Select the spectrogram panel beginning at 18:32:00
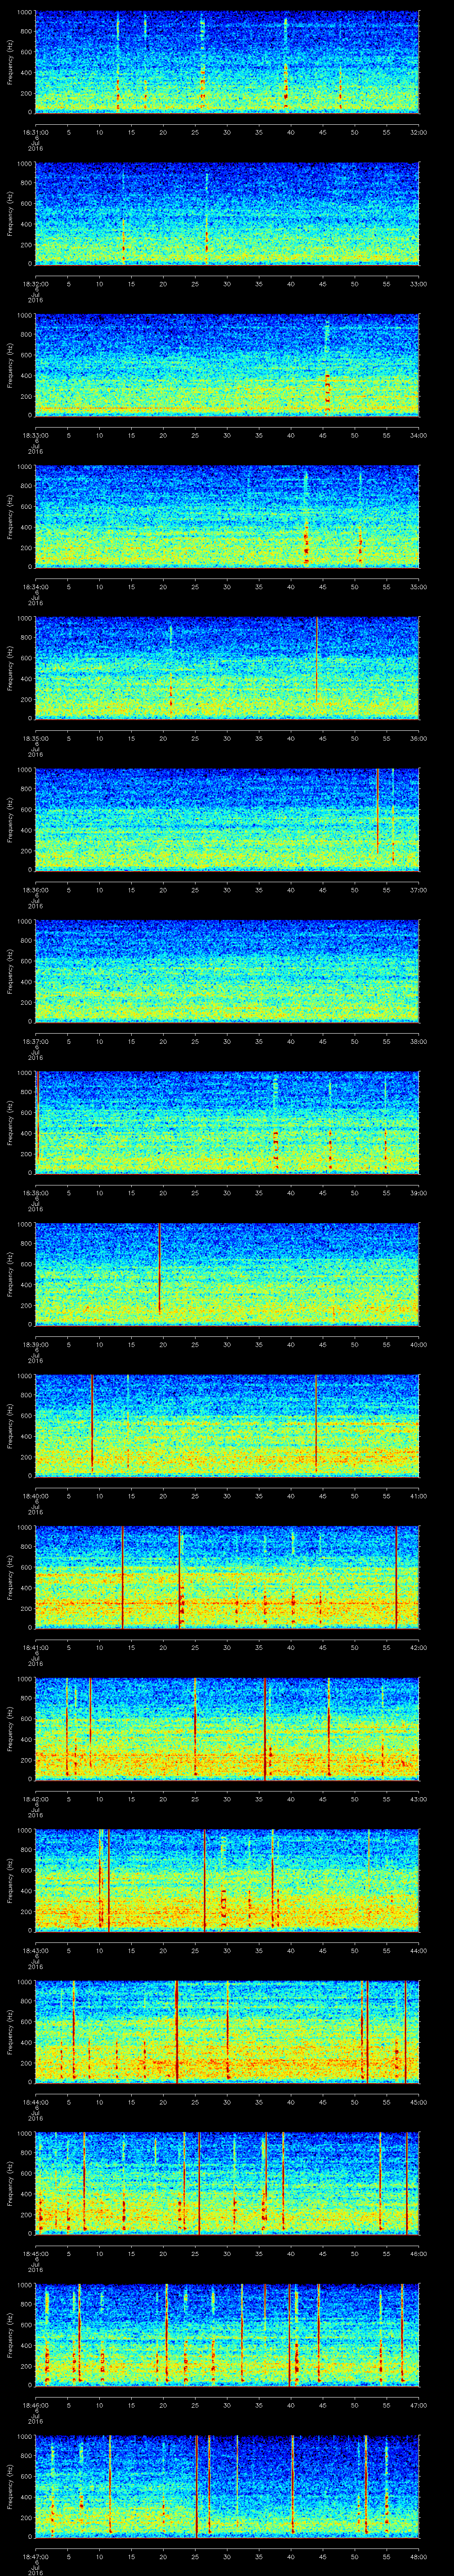The height and width of the screenshot is (2576, 454). [x=227, y=213]
